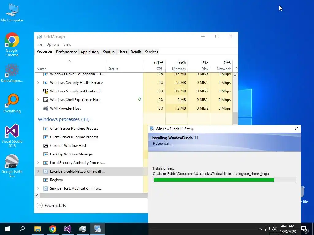Select Windows Driver Foundation process row
Viewport: 314px width, 235px height.
(134, 74)
